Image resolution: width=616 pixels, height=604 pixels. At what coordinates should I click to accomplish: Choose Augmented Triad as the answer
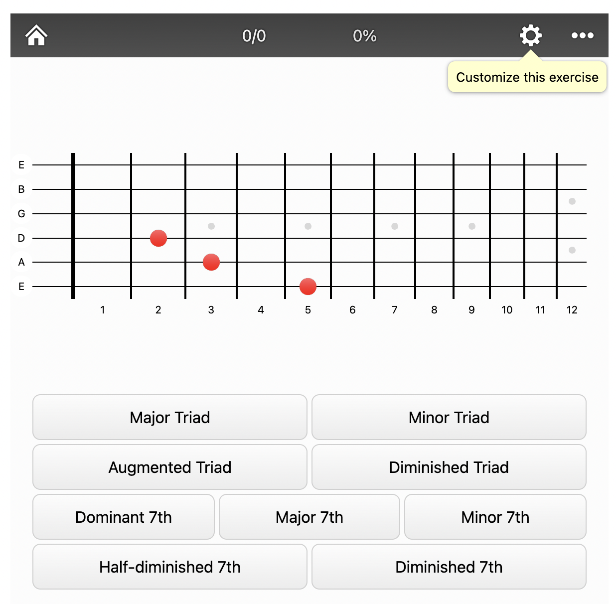click(170, 467)
